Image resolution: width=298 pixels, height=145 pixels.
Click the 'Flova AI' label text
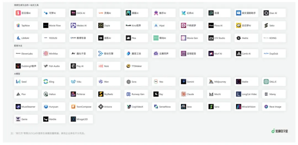218,26
